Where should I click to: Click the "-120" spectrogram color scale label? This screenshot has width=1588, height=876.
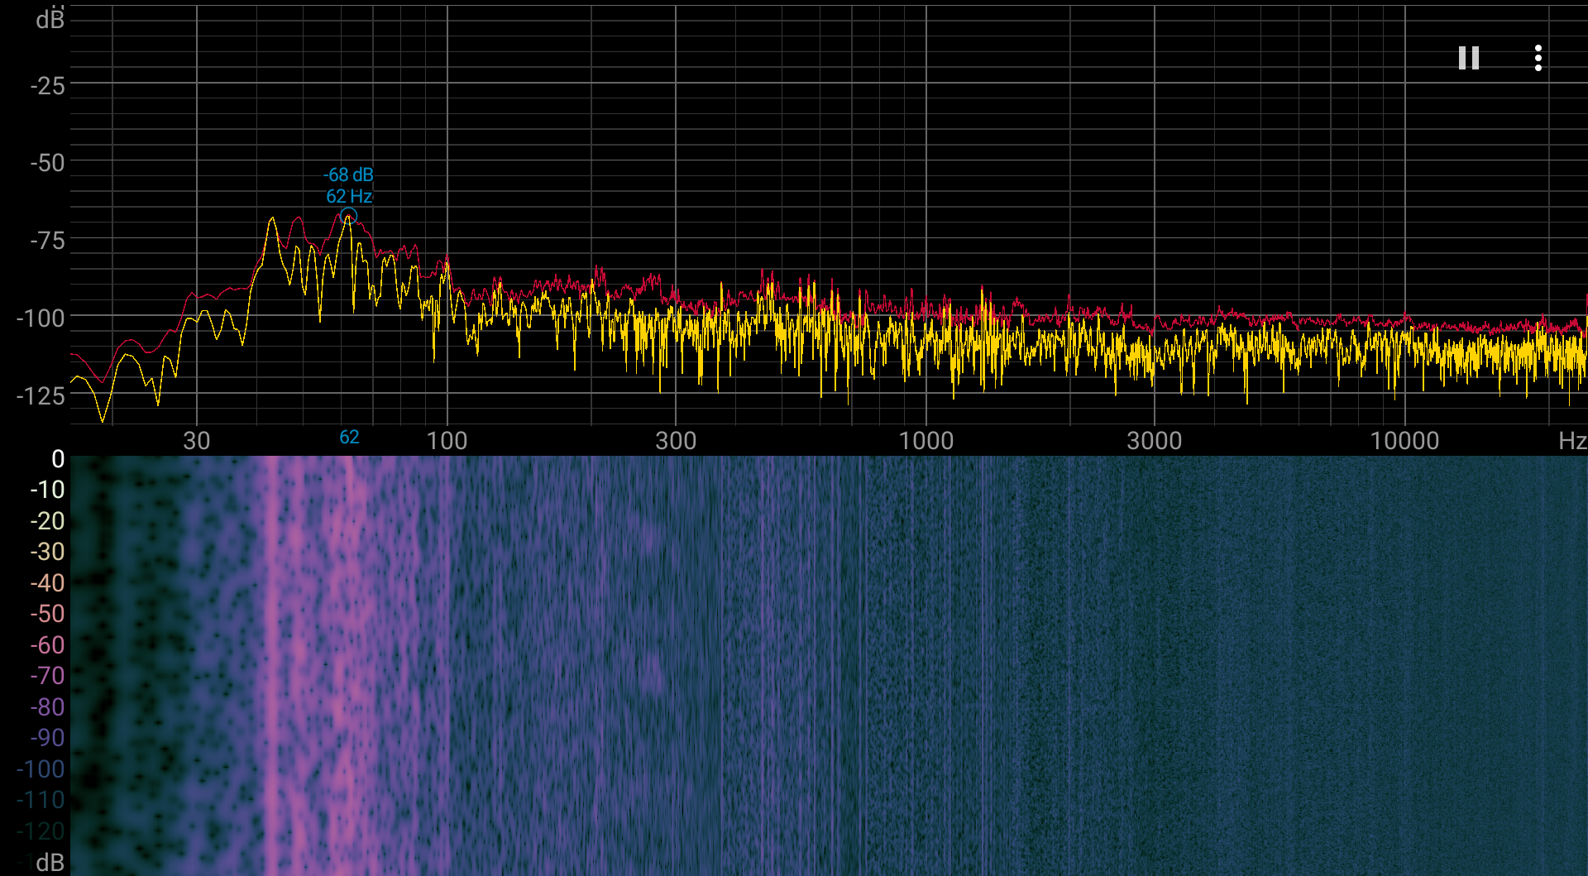click(41, 831)
